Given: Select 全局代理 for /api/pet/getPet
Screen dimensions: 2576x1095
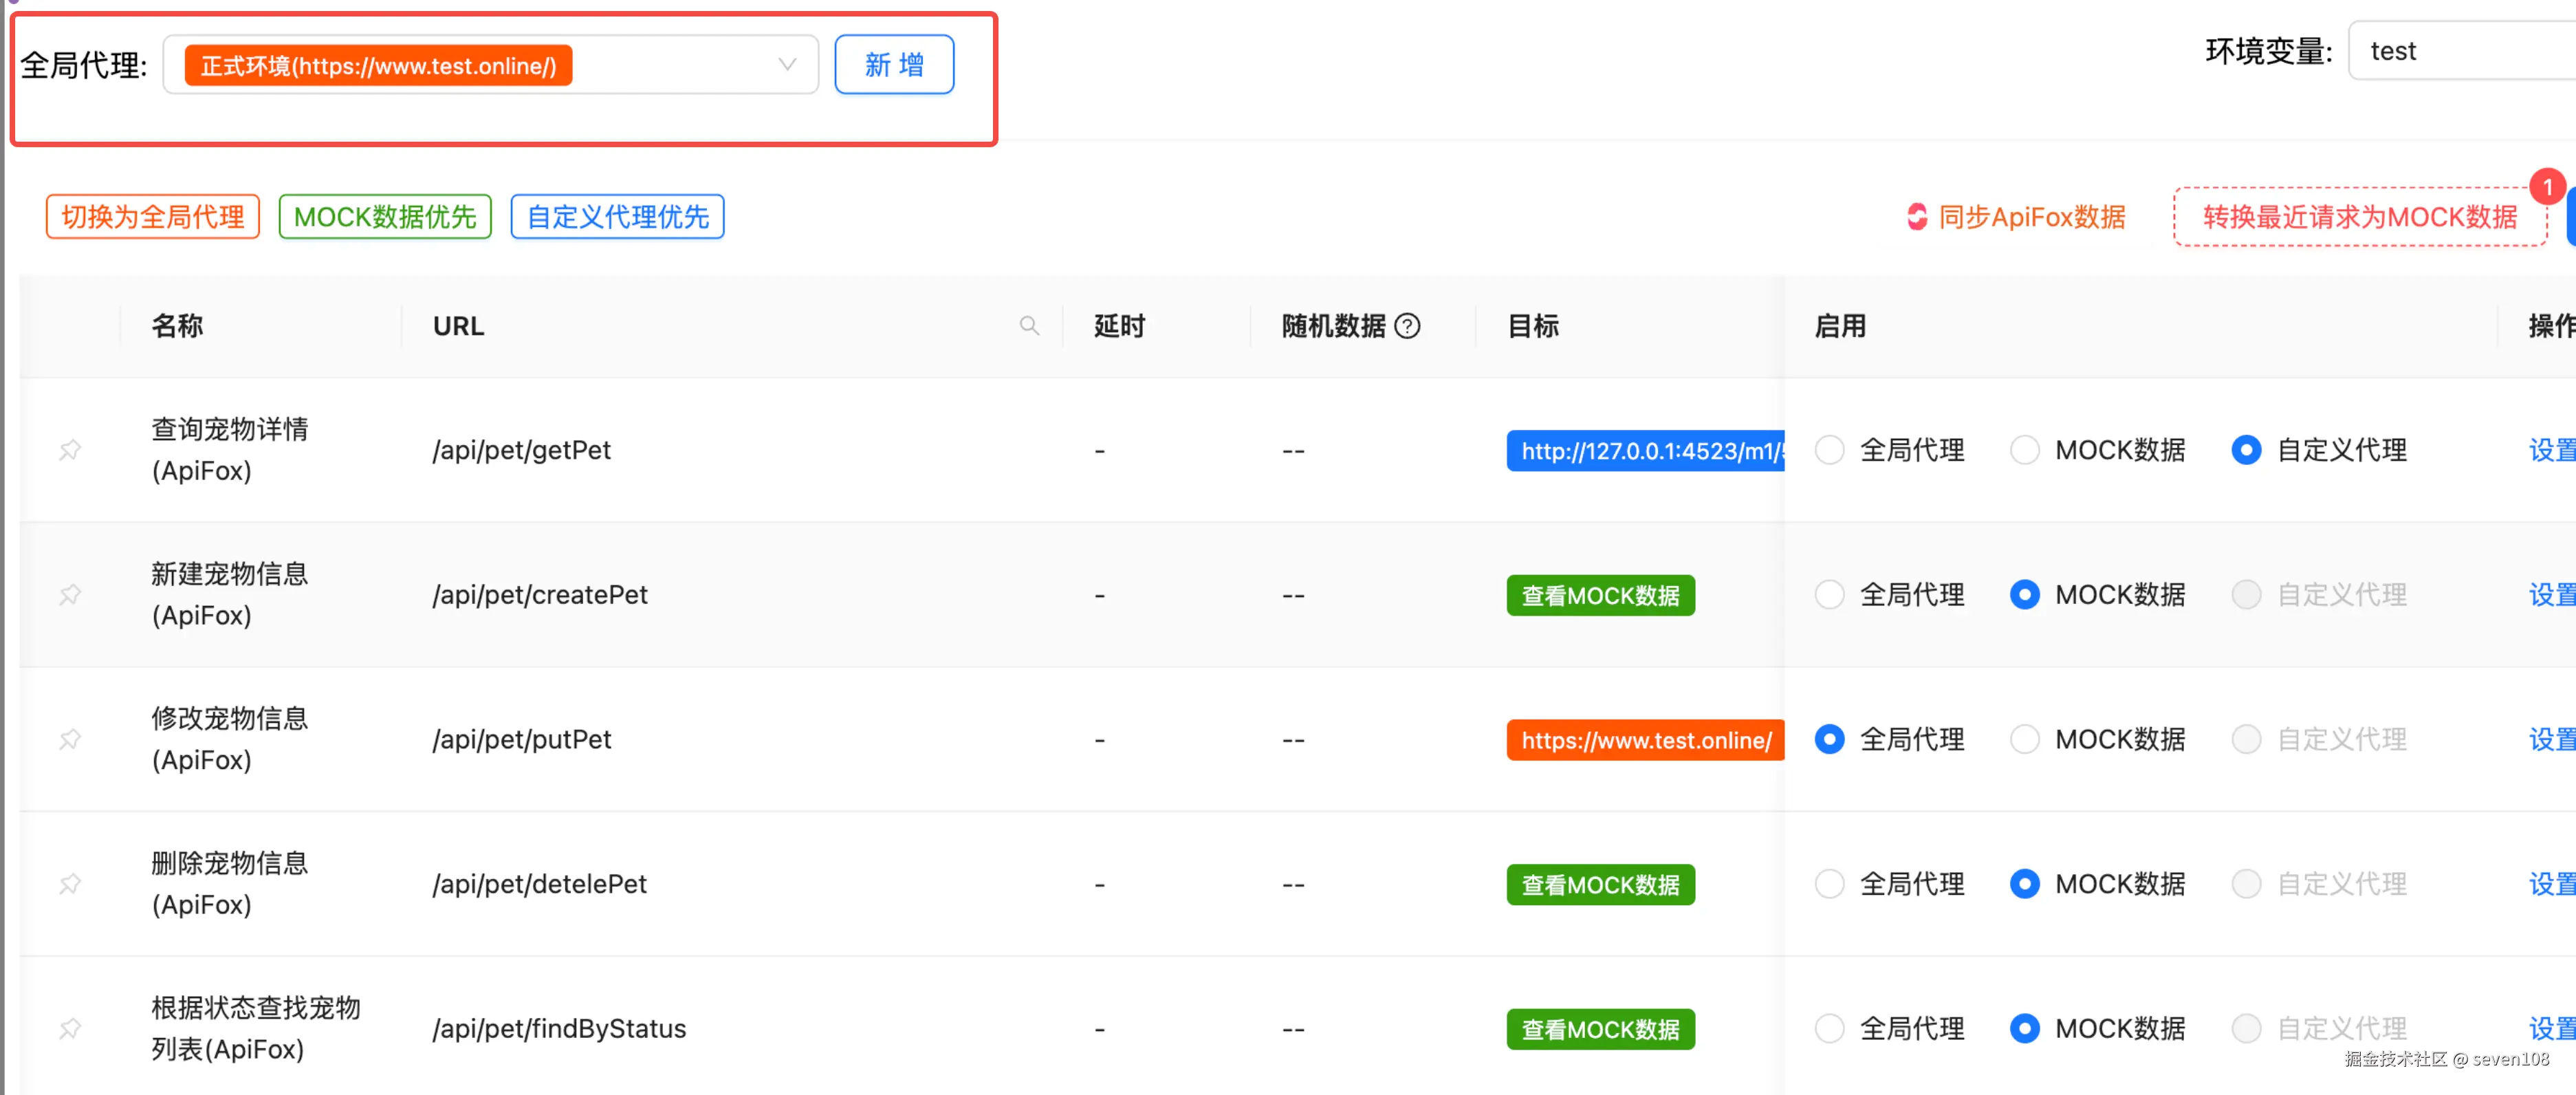Looking at the screenshot, I should click(1829, 450).
